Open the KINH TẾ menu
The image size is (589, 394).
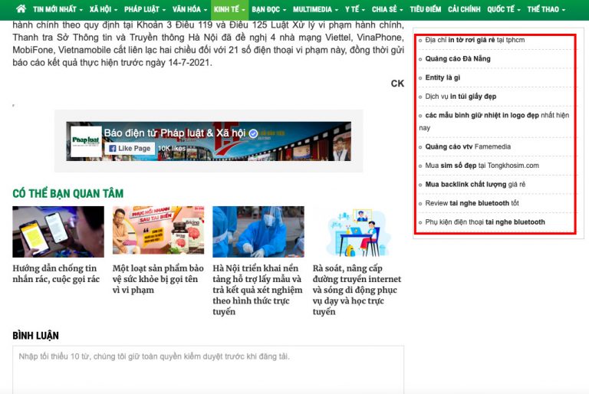point(229,9)
